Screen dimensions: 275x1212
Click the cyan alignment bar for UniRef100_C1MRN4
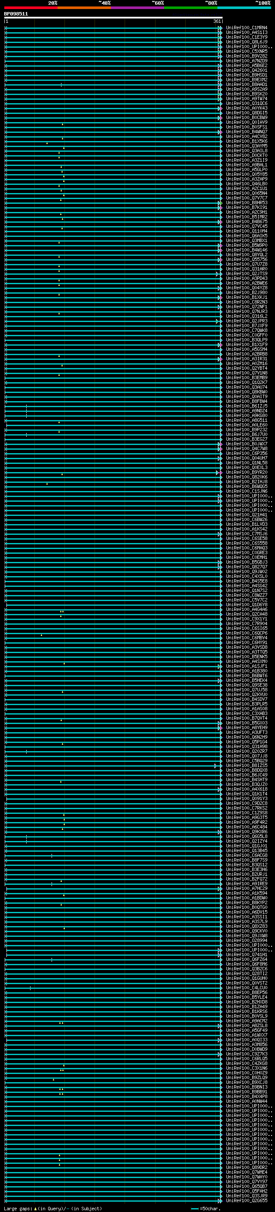[x=113, y=28]
